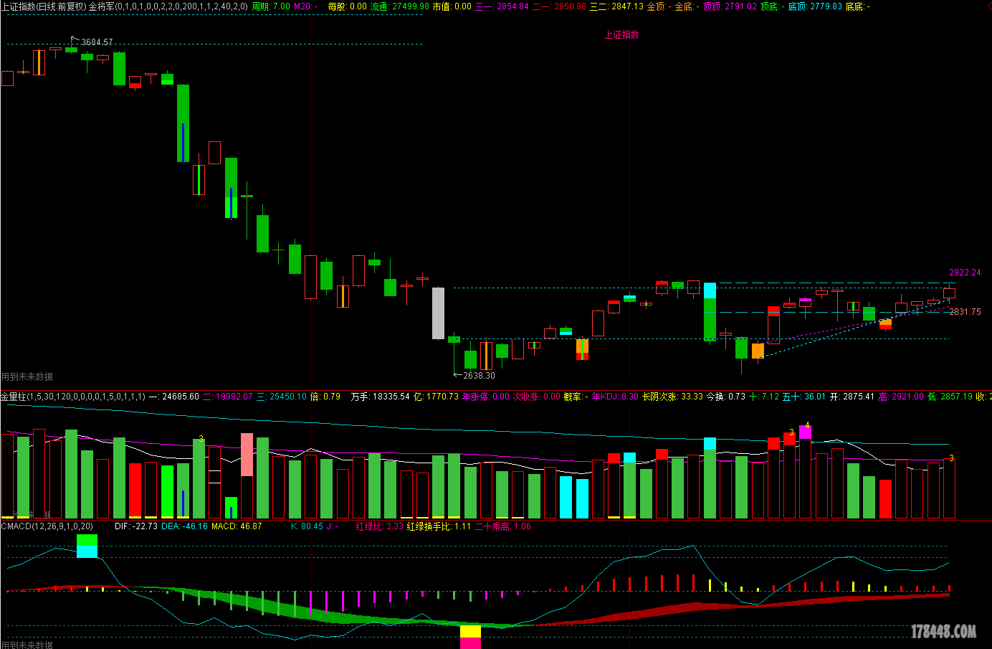Click the yellow 三二: 2847.13 value
The image size is (992, 649).
point(616,6)
